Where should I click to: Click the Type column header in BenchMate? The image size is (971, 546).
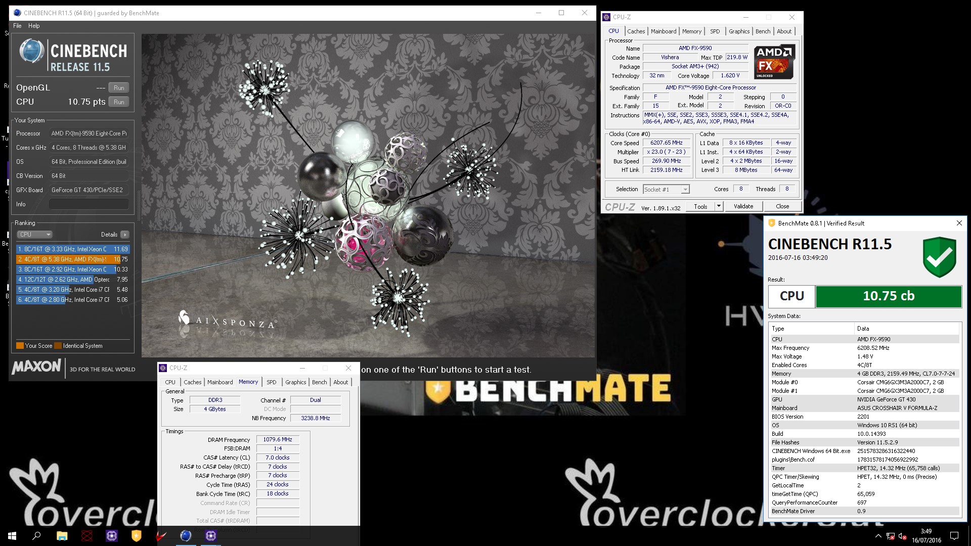pos(812,329)
